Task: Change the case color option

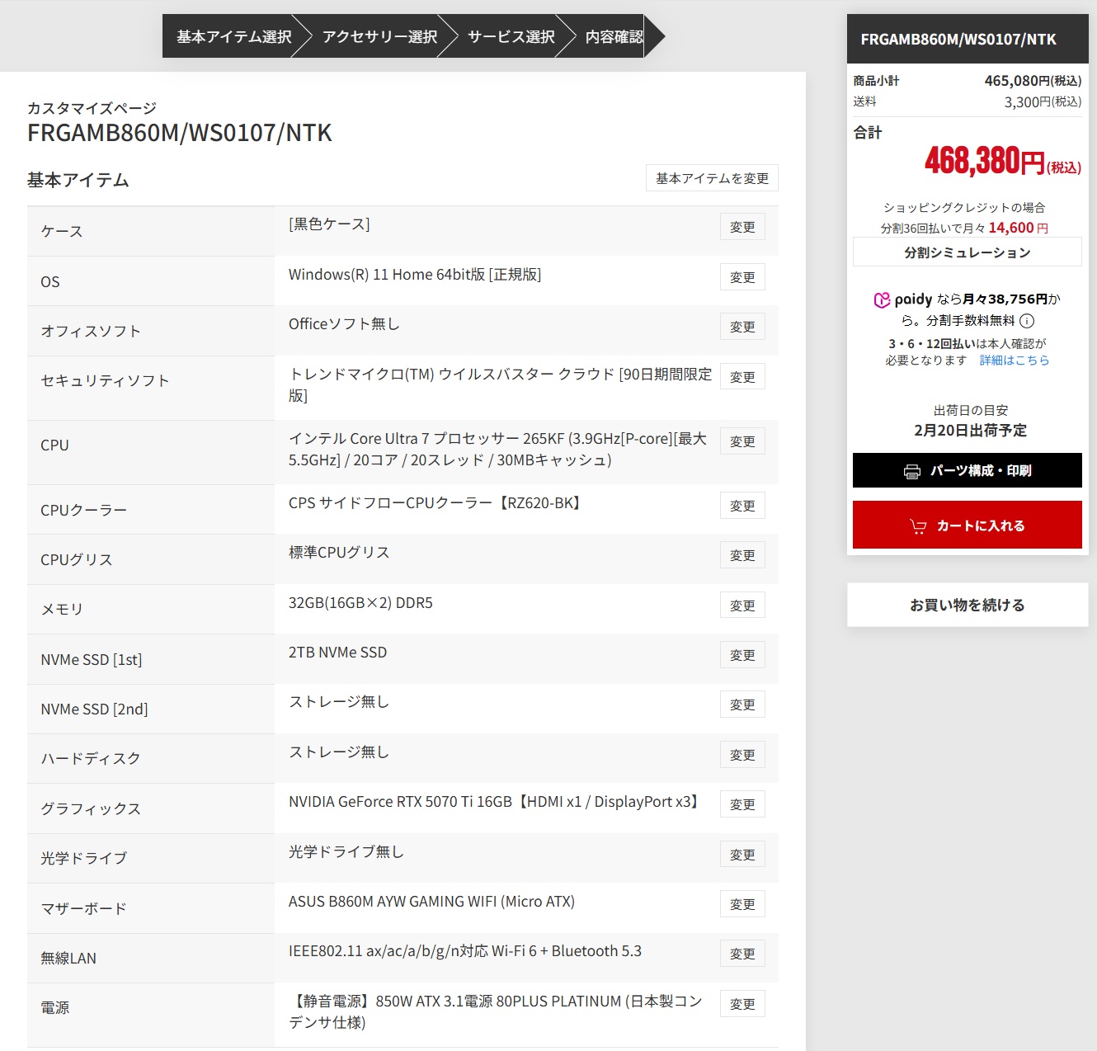Action: click(x=742, y=227)
